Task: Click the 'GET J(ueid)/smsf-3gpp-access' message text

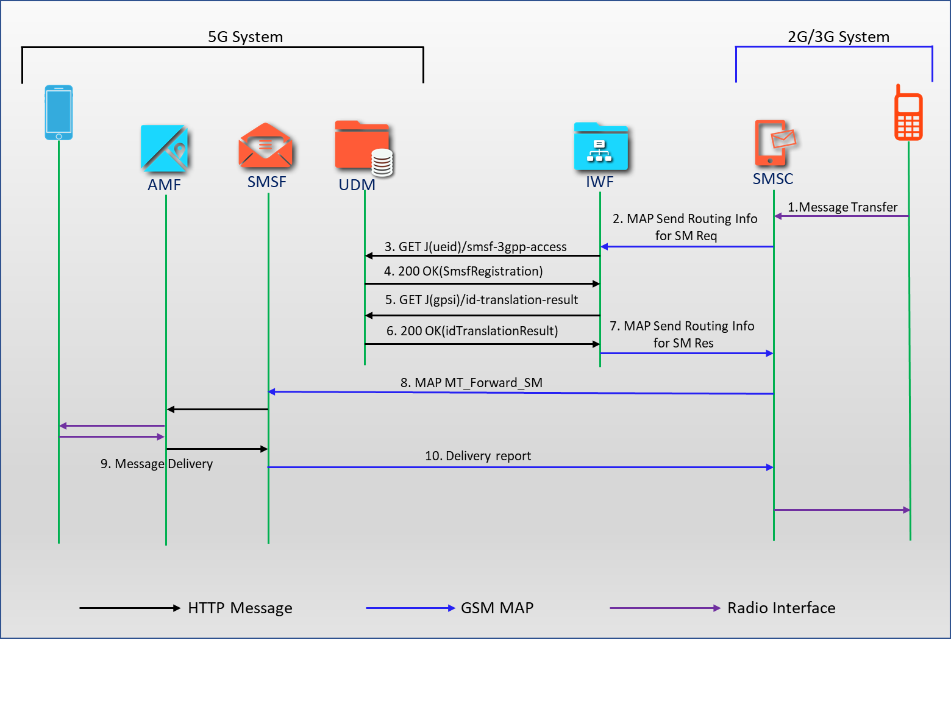Action: 476,247
